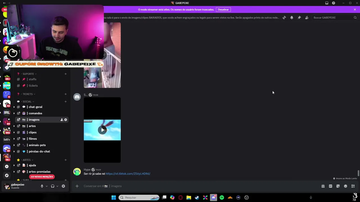360x202 pixels.
Task: Open server with 493 mentions badge
Action: tap(7, 130)
